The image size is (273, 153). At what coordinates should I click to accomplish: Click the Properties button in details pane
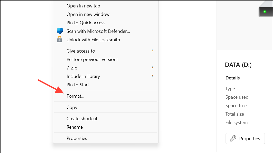pyautogui.click(x=245, y=139)
